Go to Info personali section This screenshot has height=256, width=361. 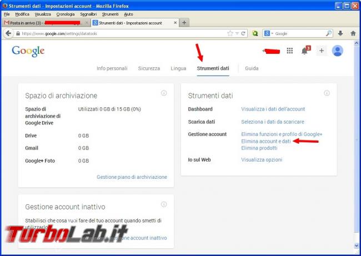click(112, 68)
